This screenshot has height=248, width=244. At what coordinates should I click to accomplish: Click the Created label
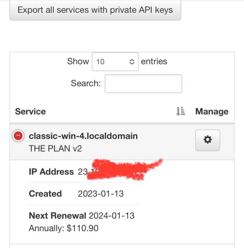pyautogui.click(x=45, y=194)
